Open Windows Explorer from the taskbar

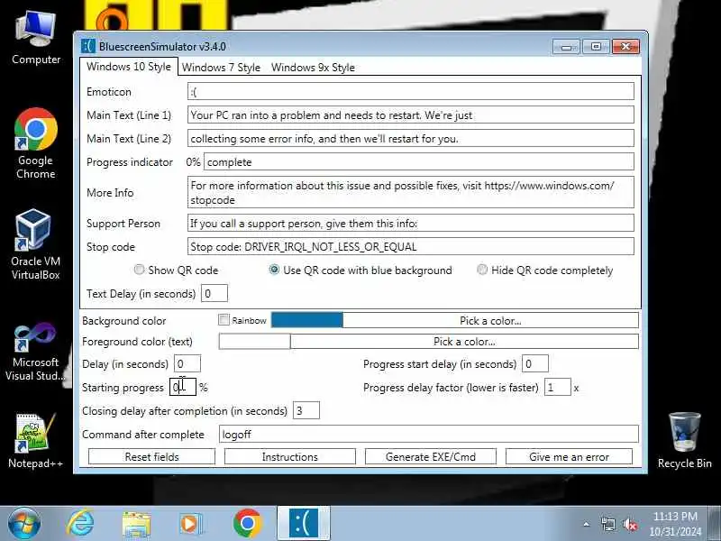point(136,525)
